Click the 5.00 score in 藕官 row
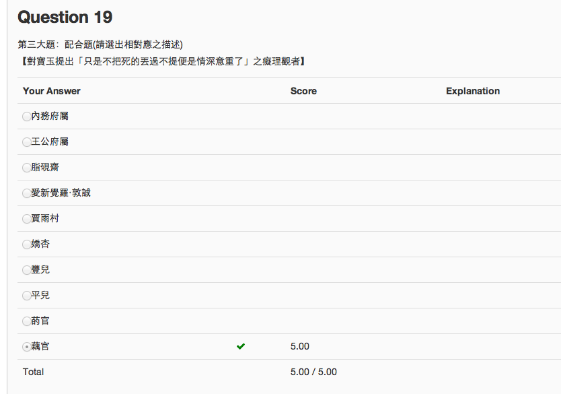This screenshot has height=394, width=561. (300, 346)
